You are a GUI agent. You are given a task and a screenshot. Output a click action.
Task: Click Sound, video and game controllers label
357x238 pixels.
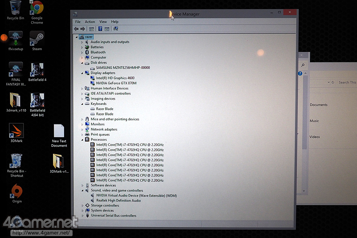(x=117, y=191)
